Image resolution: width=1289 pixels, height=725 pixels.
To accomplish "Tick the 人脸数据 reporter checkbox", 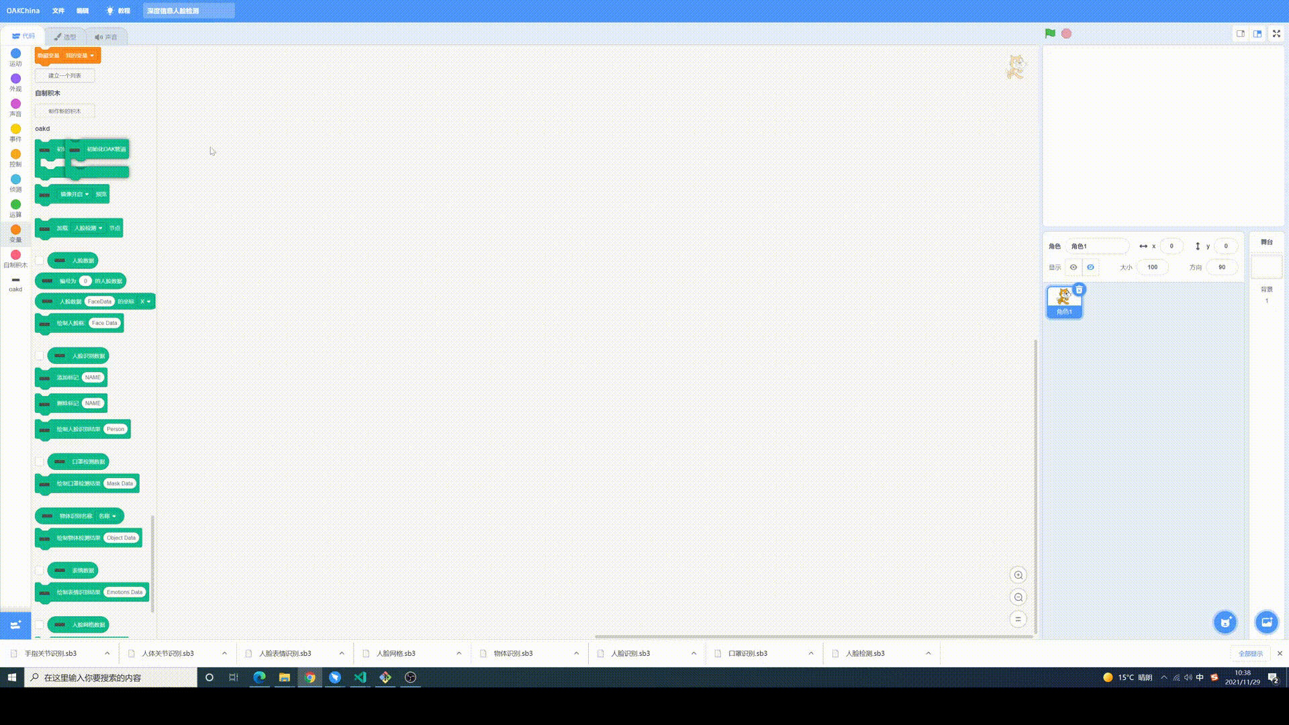I will point(40,260).
